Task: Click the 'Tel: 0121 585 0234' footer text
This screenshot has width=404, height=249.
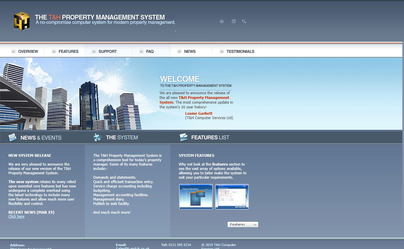Action: tap(176, 245)
